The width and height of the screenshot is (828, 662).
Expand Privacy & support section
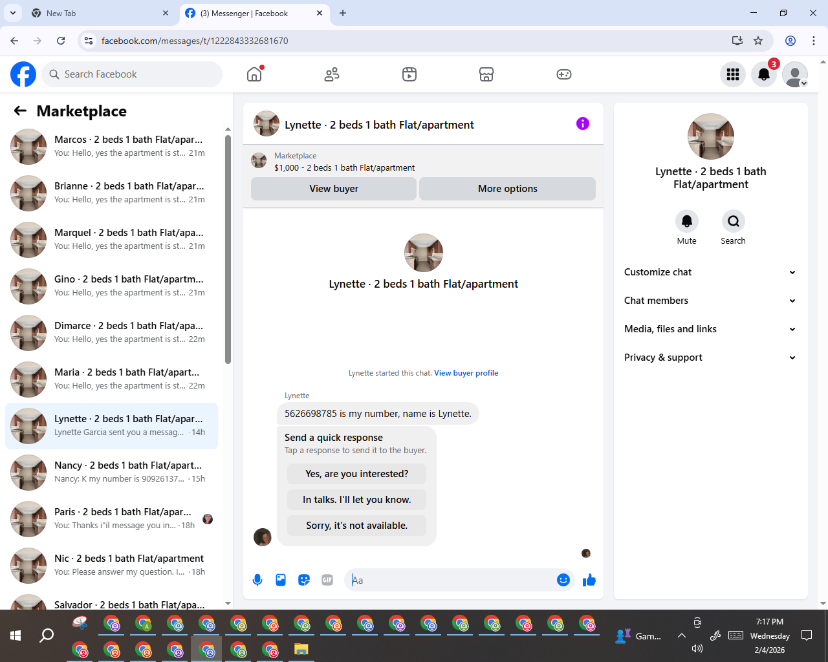[x=710, y=358]
